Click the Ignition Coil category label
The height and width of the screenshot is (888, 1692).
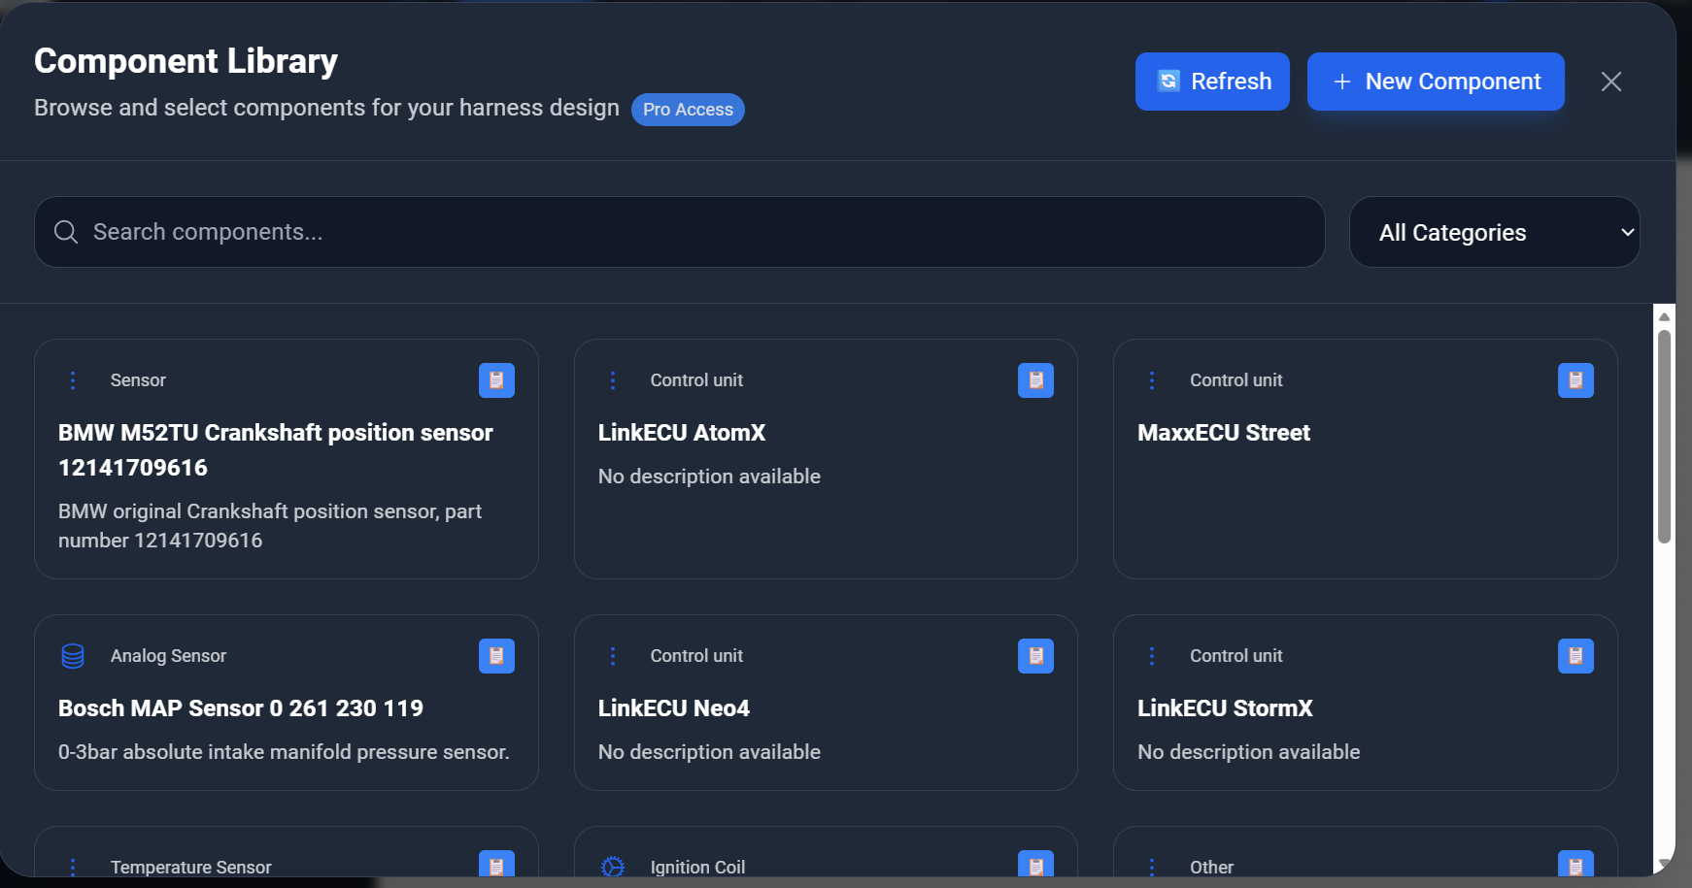pos(697,868)
